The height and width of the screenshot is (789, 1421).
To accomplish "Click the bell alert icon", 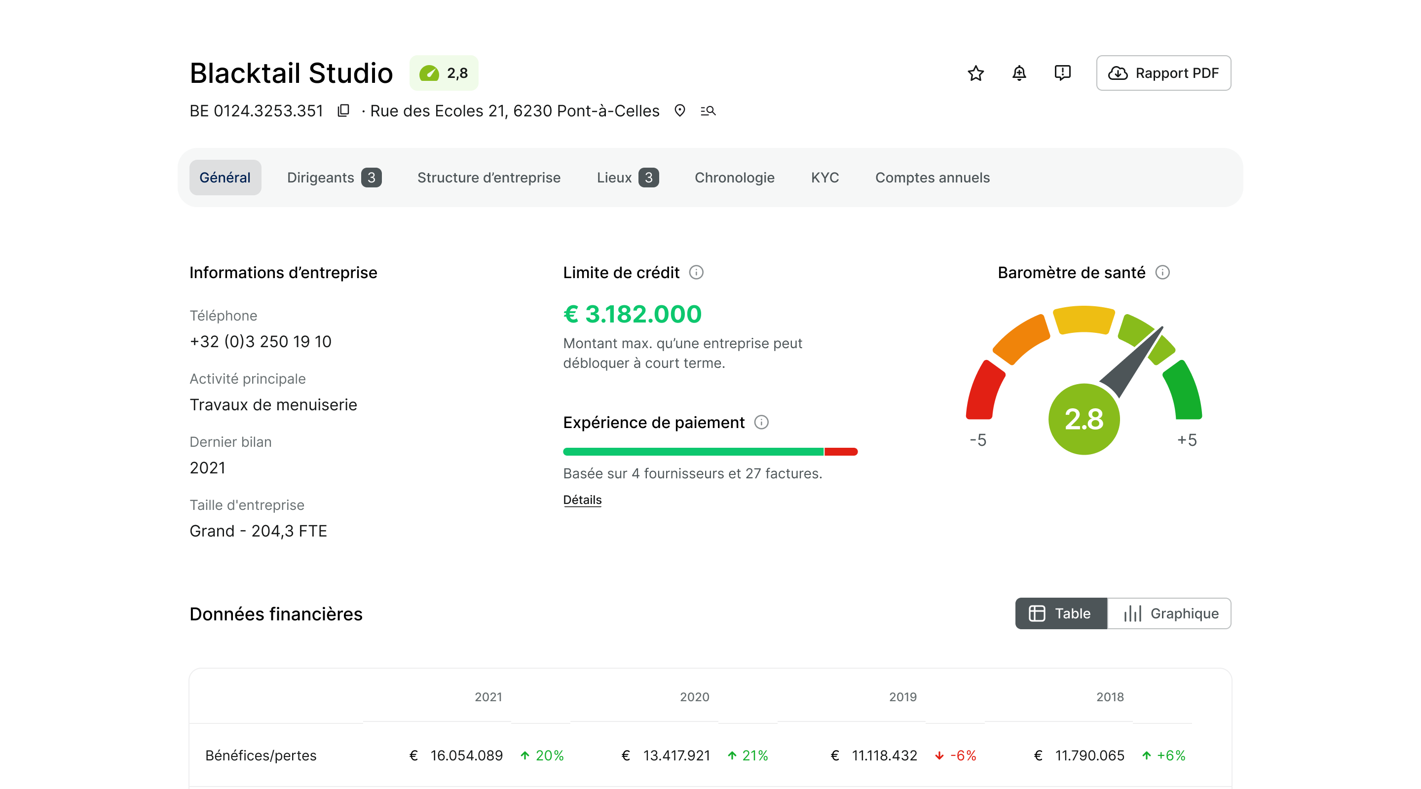I will tap(1019, 73).
